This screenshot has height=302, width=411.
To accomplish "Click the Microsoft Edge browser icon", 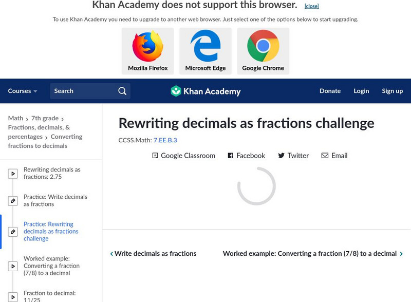I will (206, 47).
